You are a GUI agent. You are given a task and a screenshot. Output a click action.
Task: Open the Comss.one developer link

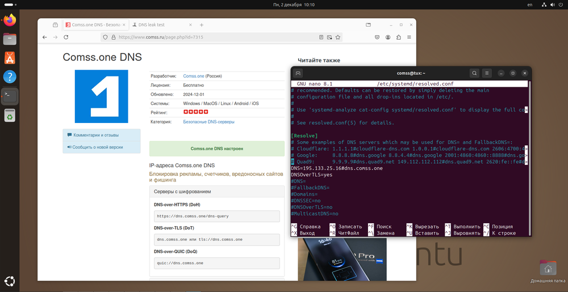(x=194, y=76)
